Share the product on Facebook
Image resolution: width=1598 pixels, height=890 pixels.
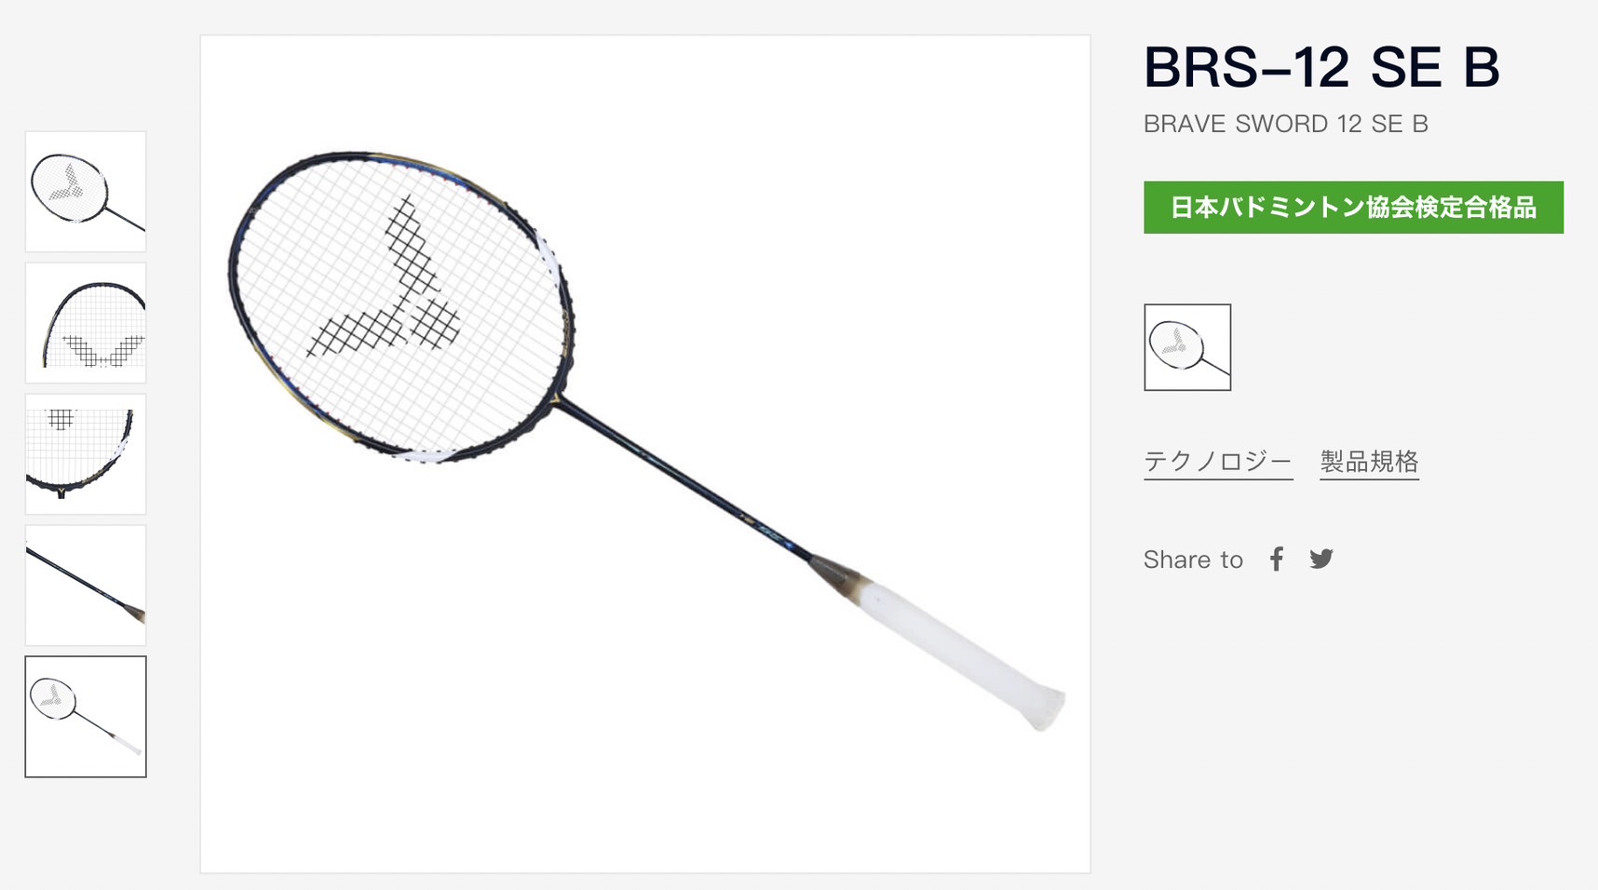(x=1277, y=559)
